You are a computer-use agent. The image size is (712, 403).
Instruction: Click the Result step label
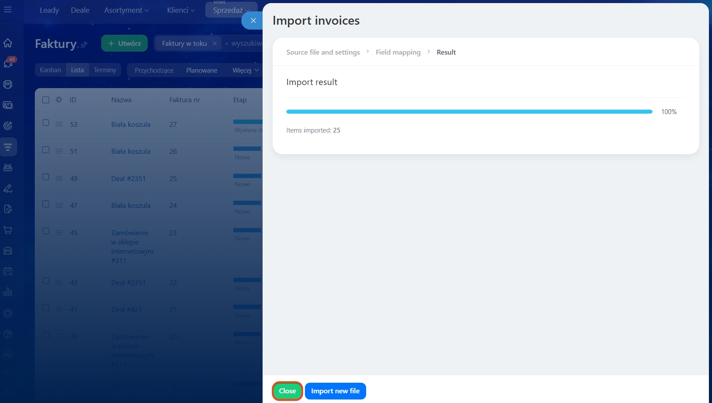coord(446,52)
